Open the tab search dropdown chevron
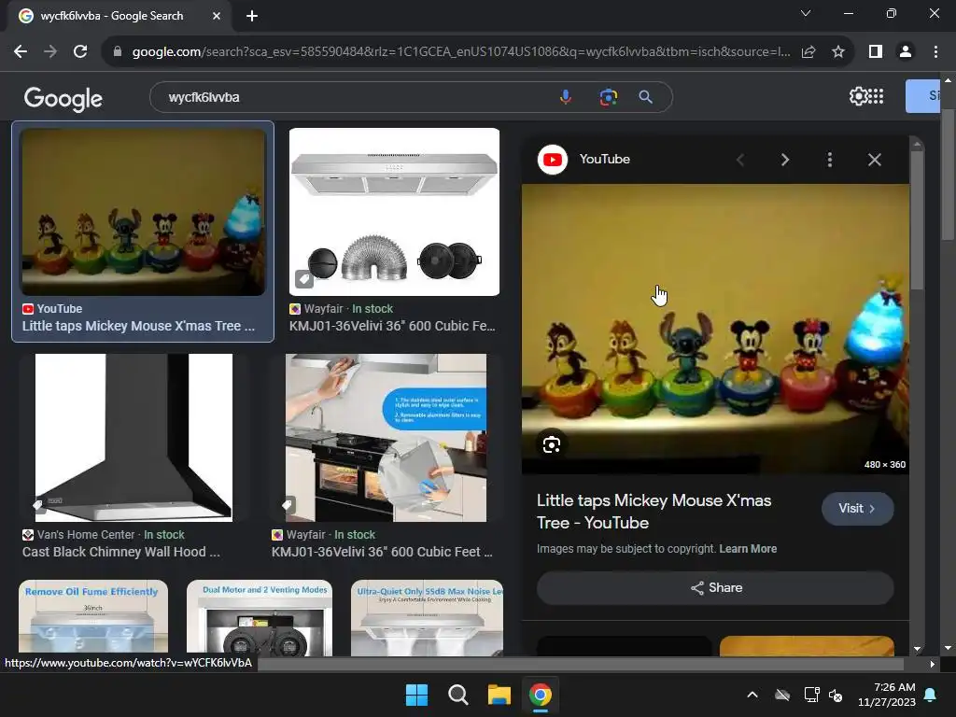Screen dimensions: 956x717 click(806, 13)
